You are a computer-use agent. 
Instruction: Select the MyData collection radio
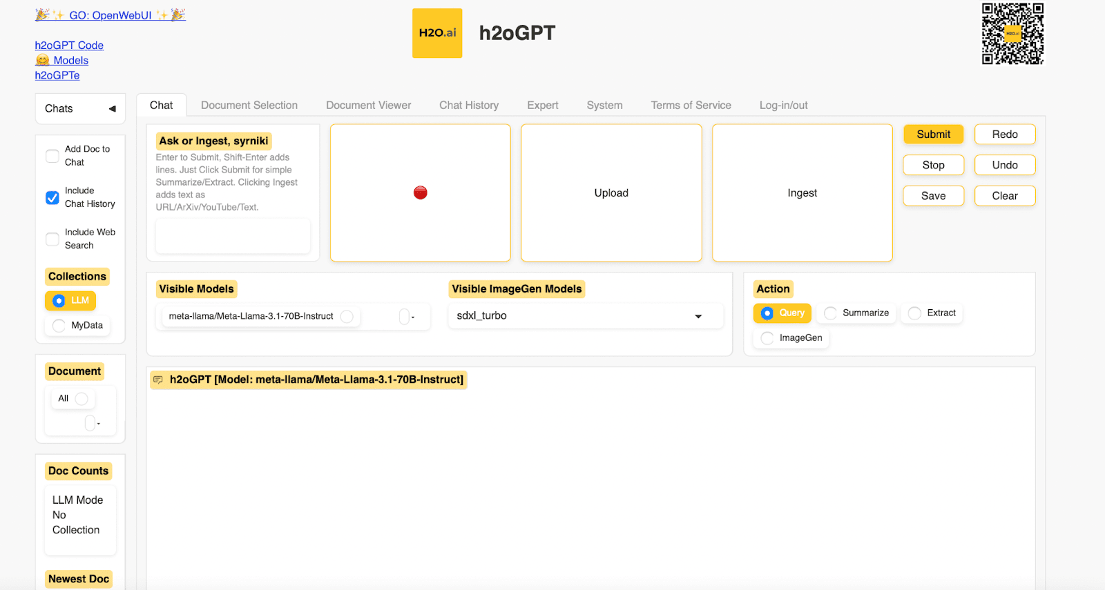(77, 325)
